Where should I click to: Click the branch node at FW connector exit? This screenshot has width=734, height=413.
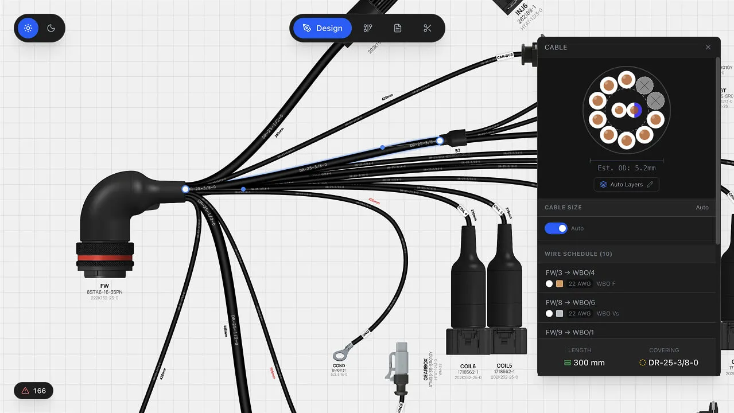(185, 189)
